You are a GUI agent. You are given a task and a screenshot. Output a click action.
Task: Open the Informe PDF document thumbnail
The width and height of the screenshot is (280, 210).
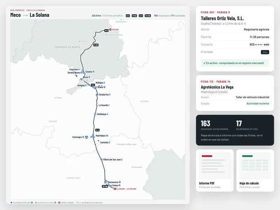215,166
